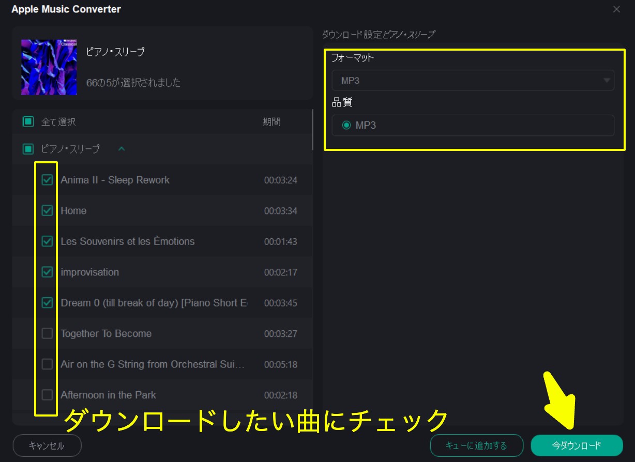635x462 pixels.
Task: Click the duration 00:01:43
Action: tap(281, 242)
